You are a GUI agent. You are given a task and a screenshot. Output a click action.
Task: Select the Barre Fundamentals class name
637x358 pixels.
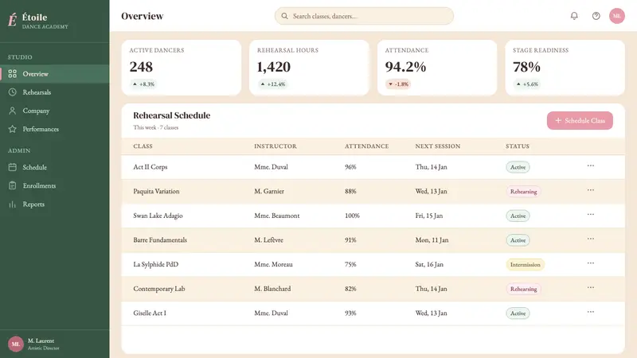click(160, 240)
